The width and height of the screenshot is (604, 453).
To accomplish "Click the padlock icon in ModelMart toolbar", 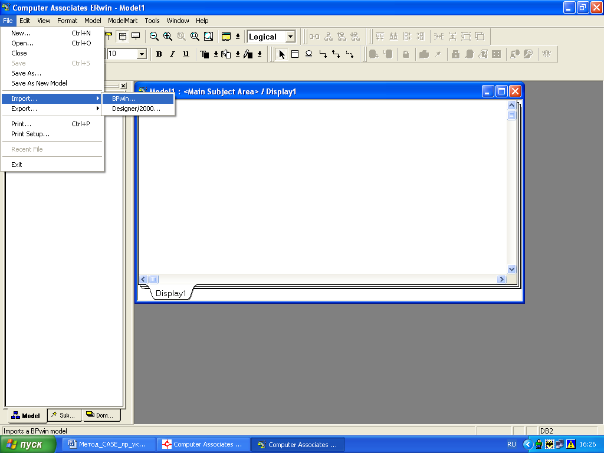I will [x=406, y=54].
